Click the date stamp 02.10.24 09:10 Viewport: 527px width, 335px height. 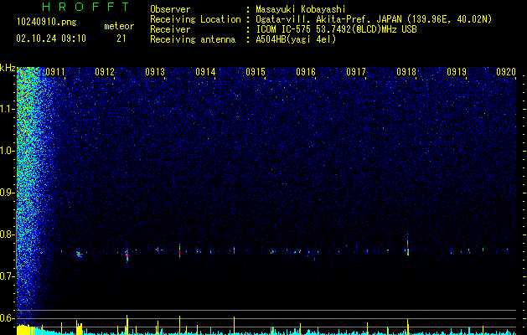51,39
